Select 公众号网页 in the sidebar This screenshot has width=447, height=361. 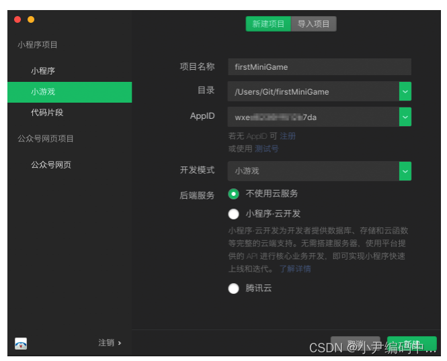(x=69, y=164)
